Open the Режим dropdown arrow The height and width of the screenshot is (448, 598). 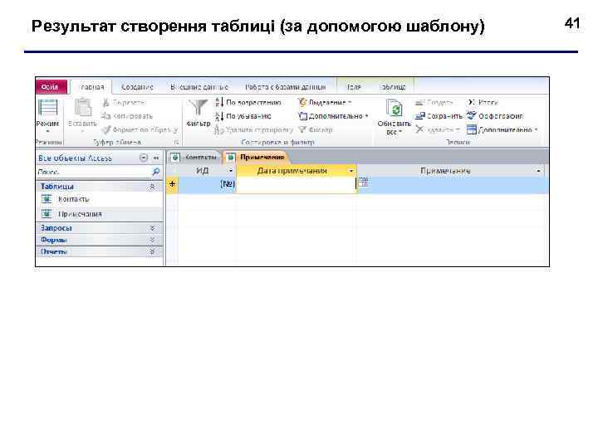coord(47,131)
